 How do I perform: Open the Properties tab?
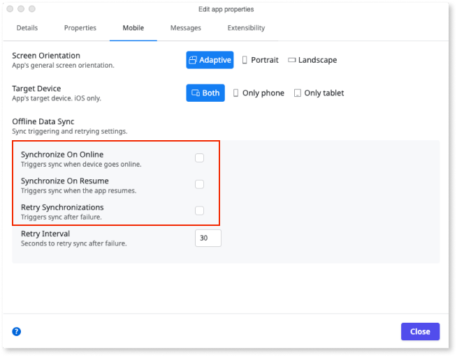(x=80, y=28)
